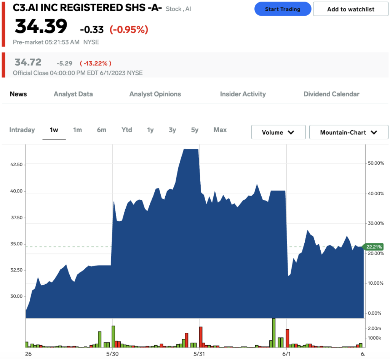
Task: Open the Analyst Opinions tab
Action: tap(155, 94)
